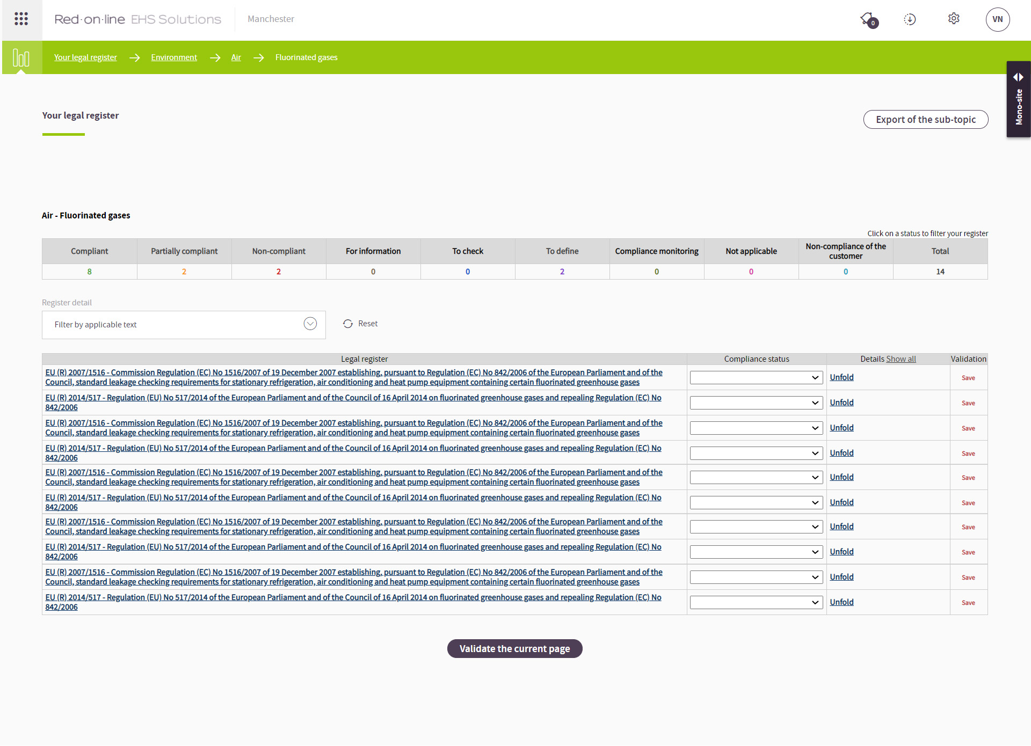Open compliance status dropdown in last row
The width and height of the screenshot is (1031, 746).
[x=756, y=603]
